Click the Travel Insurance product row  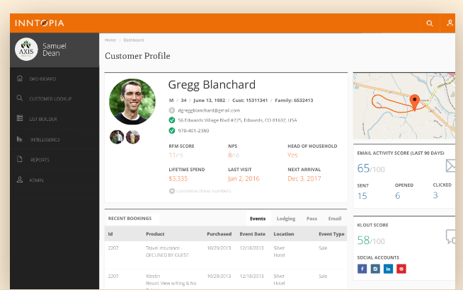coord(226,255)
